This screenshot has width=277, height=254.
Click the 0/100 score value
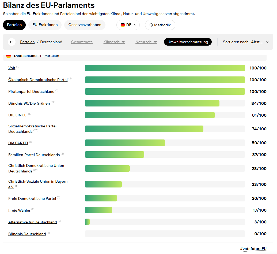coord(260,234)
